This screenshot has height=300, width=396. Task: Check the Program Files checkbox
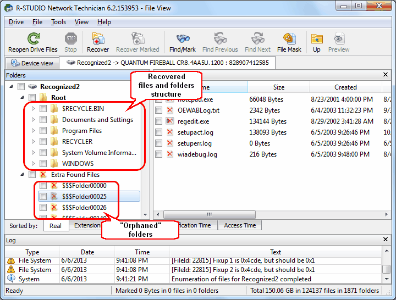point(43,130)
